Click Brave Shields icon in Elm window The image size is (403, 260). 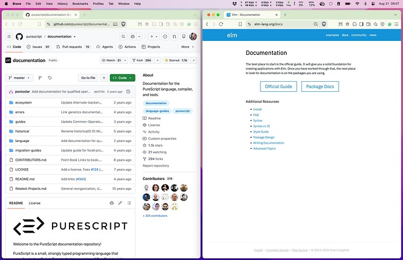(324, 24)
